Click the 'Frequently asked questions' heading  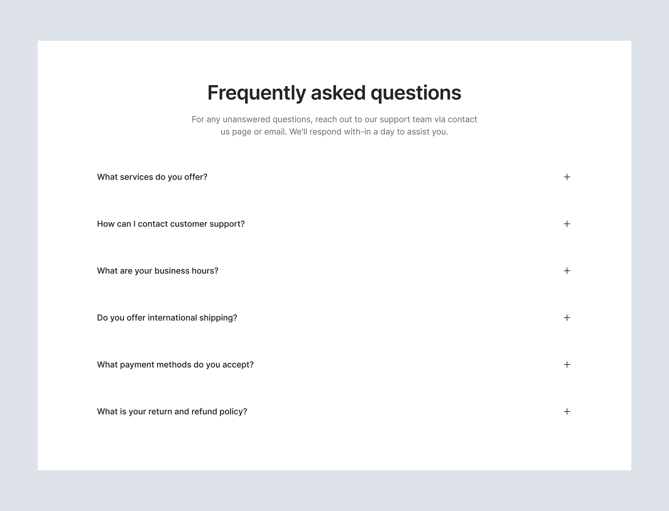tap(334, 93)
